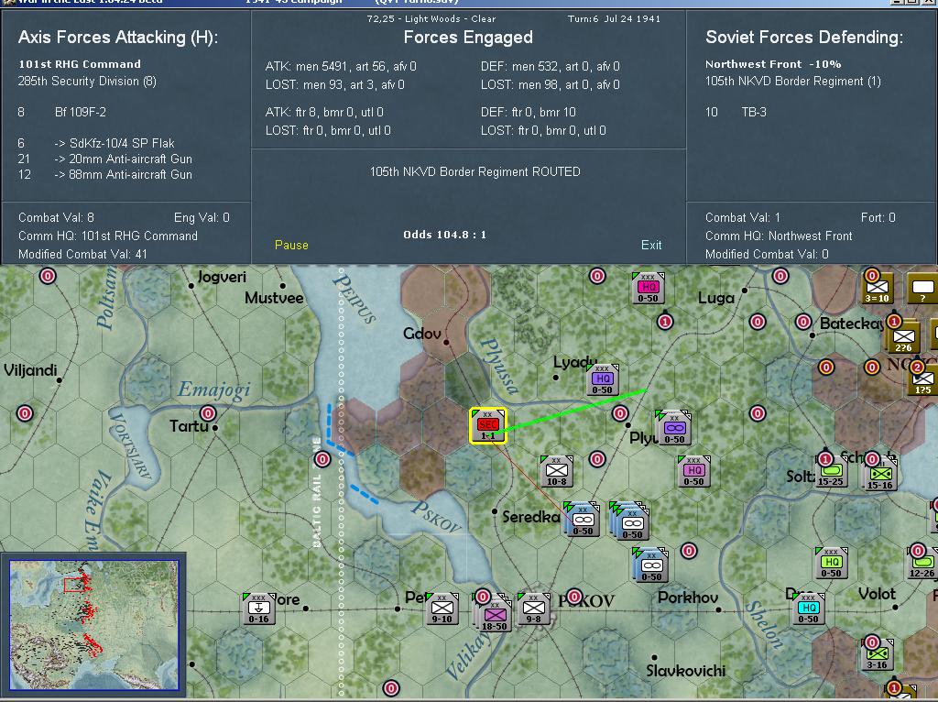This screenshot has width=938, height=702.
Task: Click the Seredka town label
Action: pyautogui.click(x=530, y=517)
